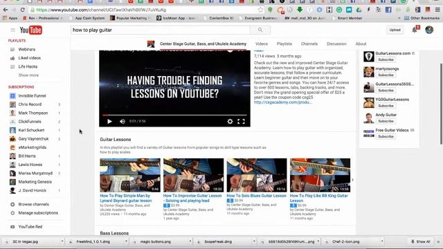Open the Gary Vaynerchuk subscription
Viewport: 443px width, 249px height.
33,138
